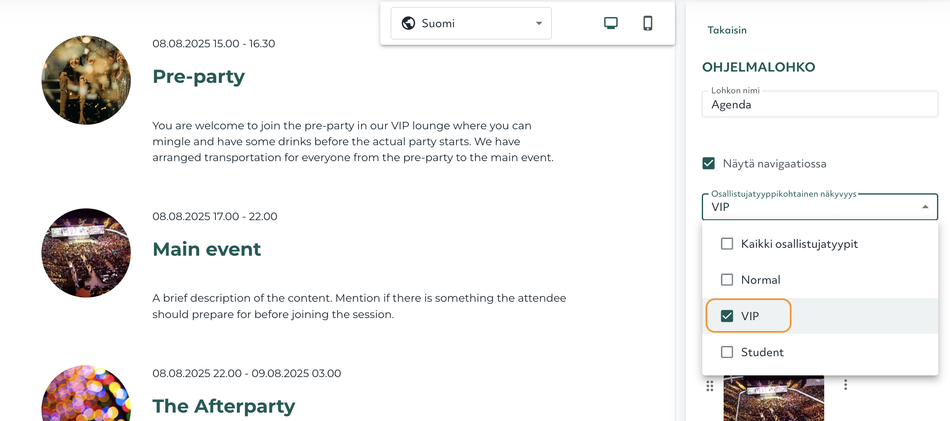This screenshot has width=950, height=421.
Task: Click the Pre-party circular image
Action: pyautogui.click(x=86, y=80)
